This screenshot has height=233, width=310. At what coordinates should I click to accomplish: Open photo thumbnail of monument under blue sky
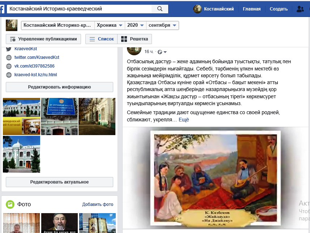[97, 223]
